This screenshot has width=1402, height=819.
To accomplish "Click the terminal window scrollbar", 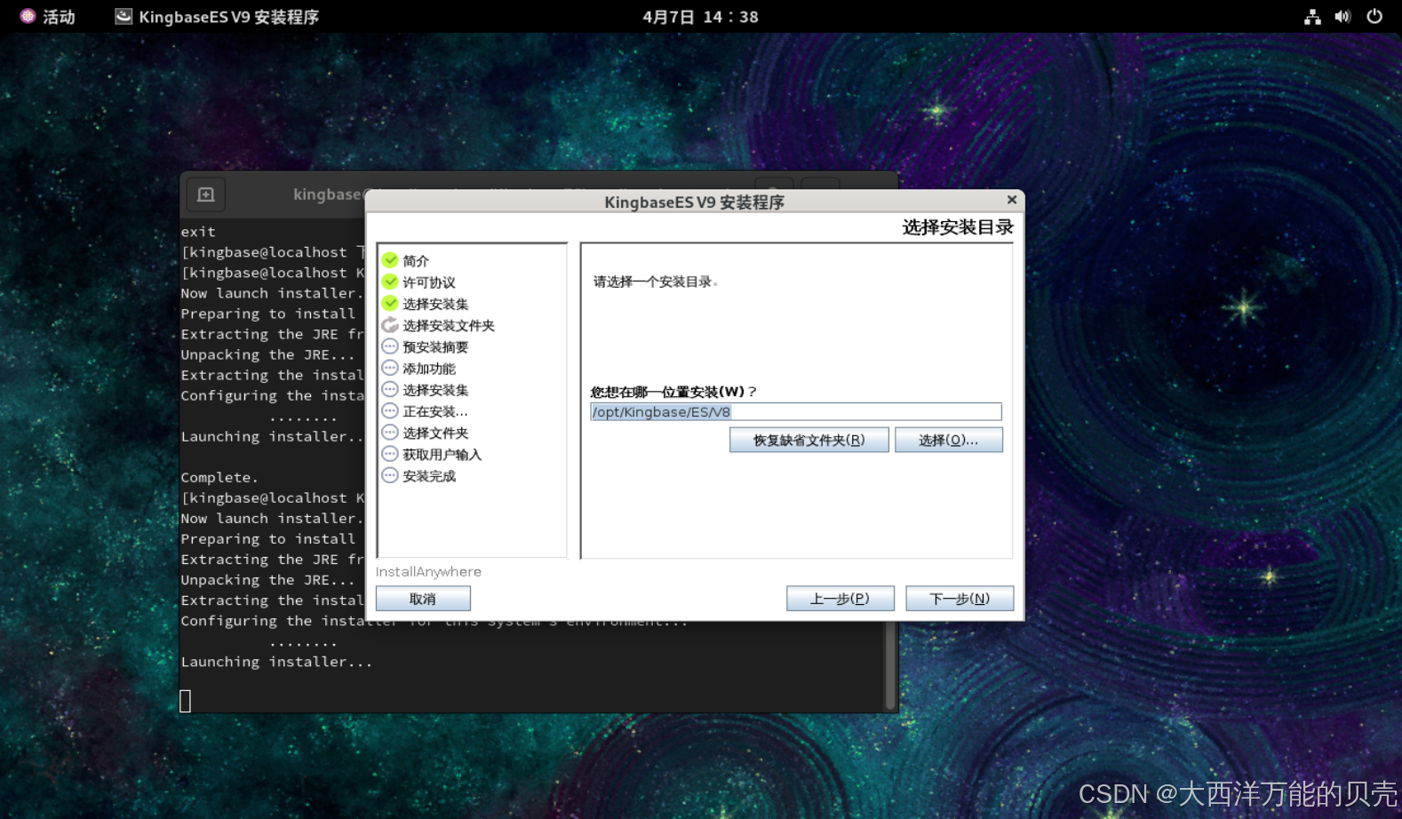I will (x=891, y=664).
